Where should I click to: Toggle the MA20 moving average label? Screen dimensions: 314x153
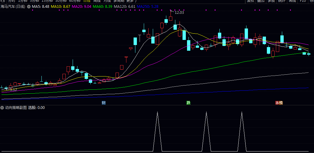(82, 6)
